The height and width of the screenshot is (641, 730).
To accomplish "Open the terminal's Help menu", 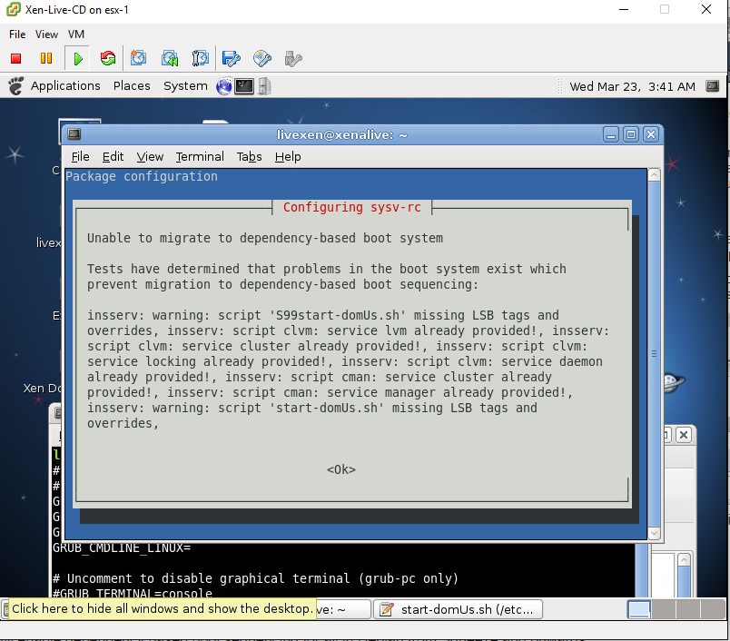I will [288, 157].
